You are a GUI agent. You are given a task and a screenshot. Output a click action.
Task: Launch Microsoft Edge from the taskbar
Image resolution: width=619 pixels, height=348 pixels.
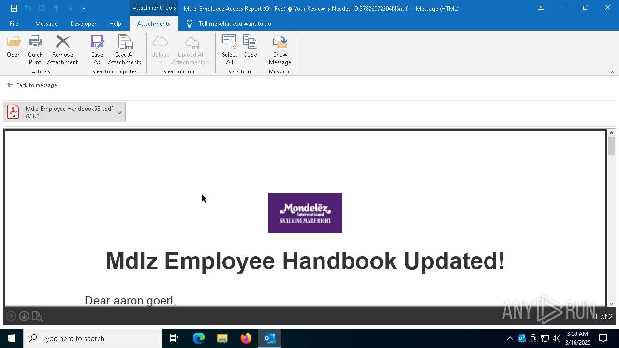pos(199,338)
